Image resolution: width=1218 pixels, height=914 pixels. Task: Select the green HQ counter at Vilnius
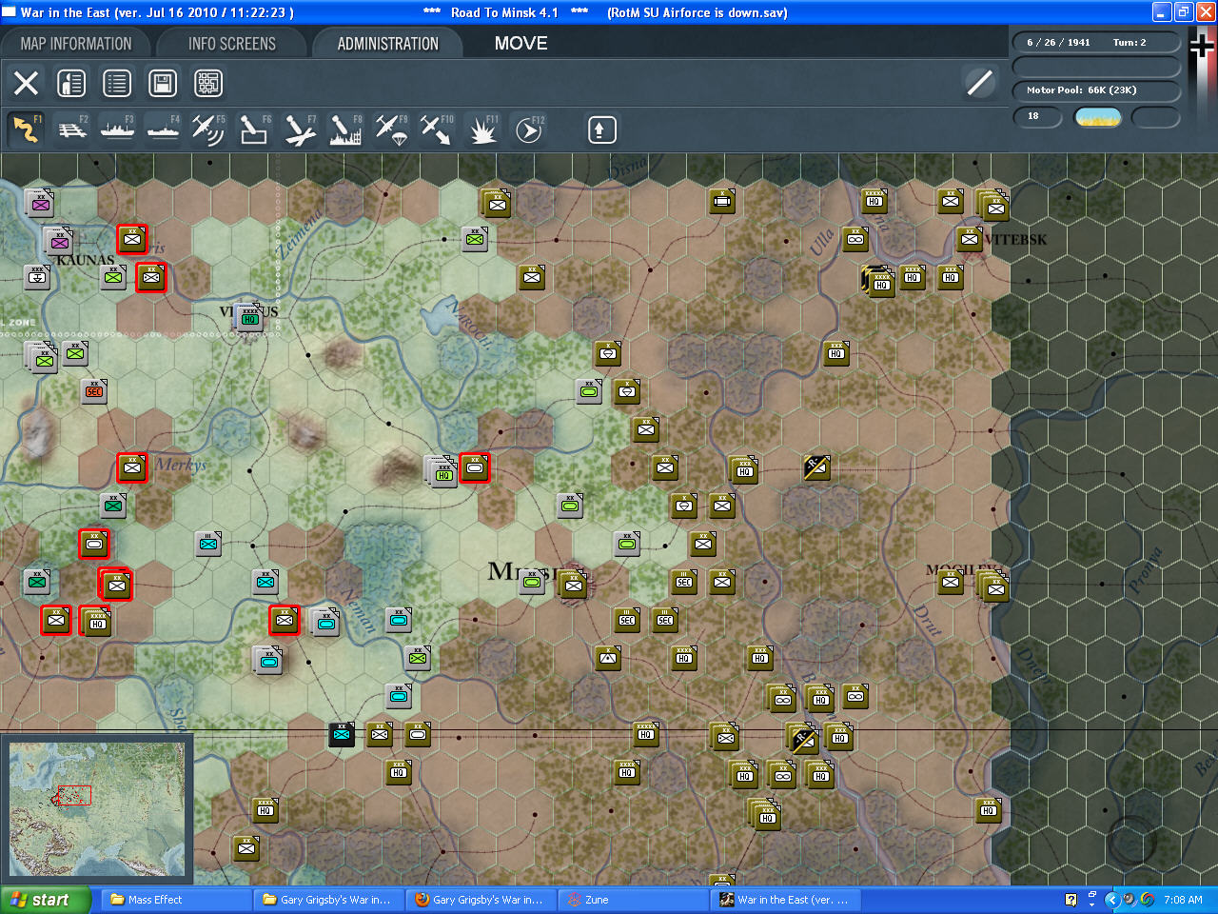pyautogui.click(x=250, y=319)
